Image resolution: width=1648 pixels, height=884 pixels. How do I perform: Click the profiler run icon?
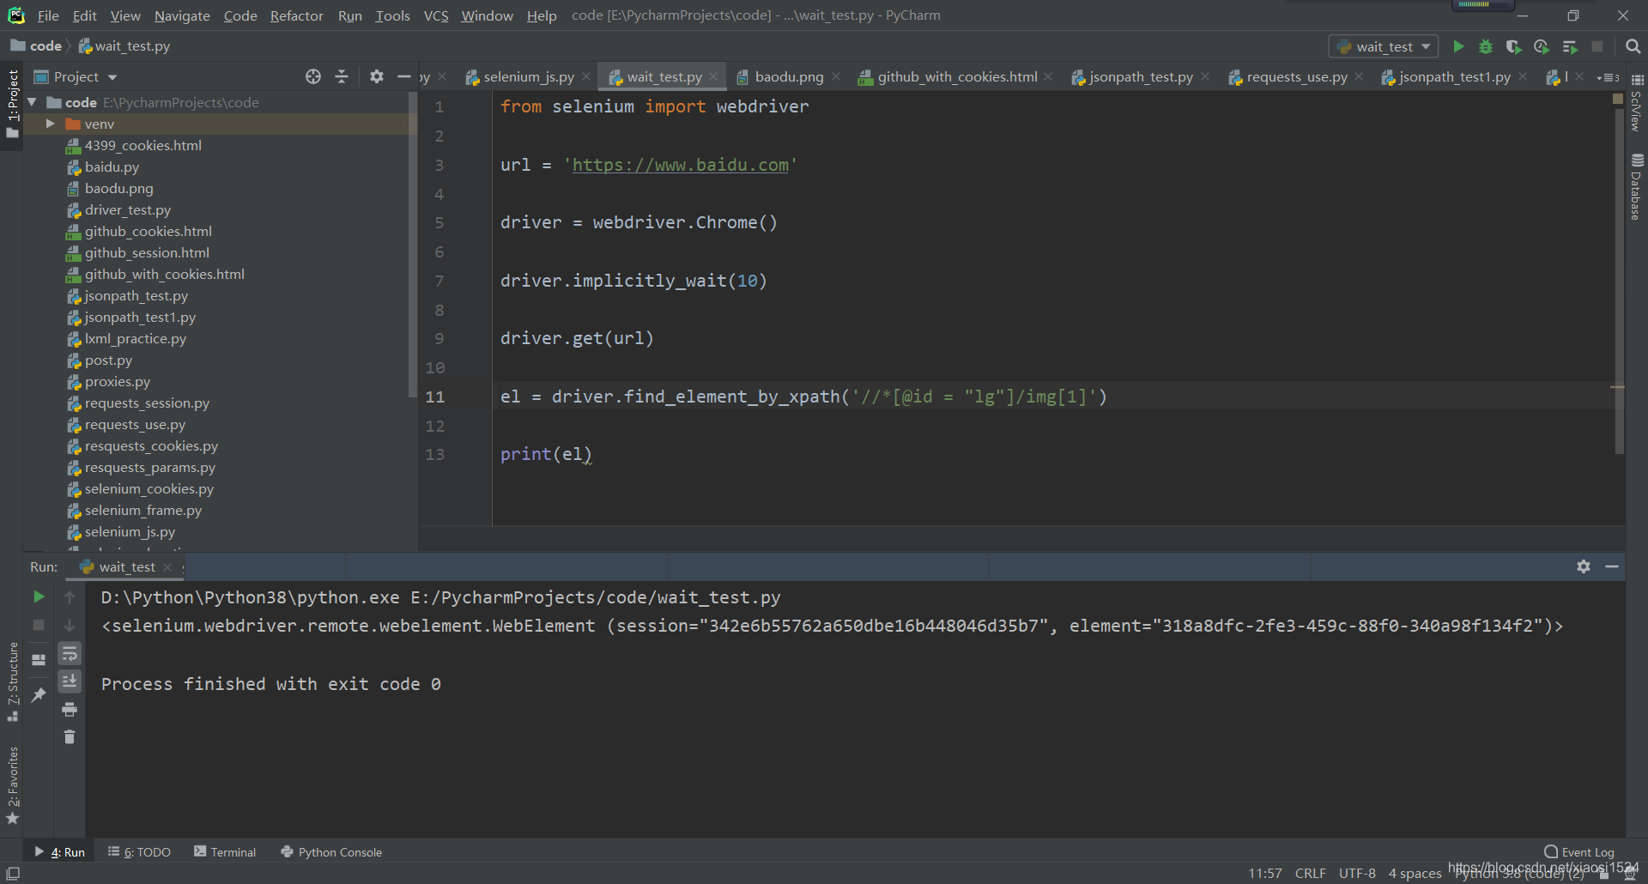pyautogui.click(x=1542, y=46)
